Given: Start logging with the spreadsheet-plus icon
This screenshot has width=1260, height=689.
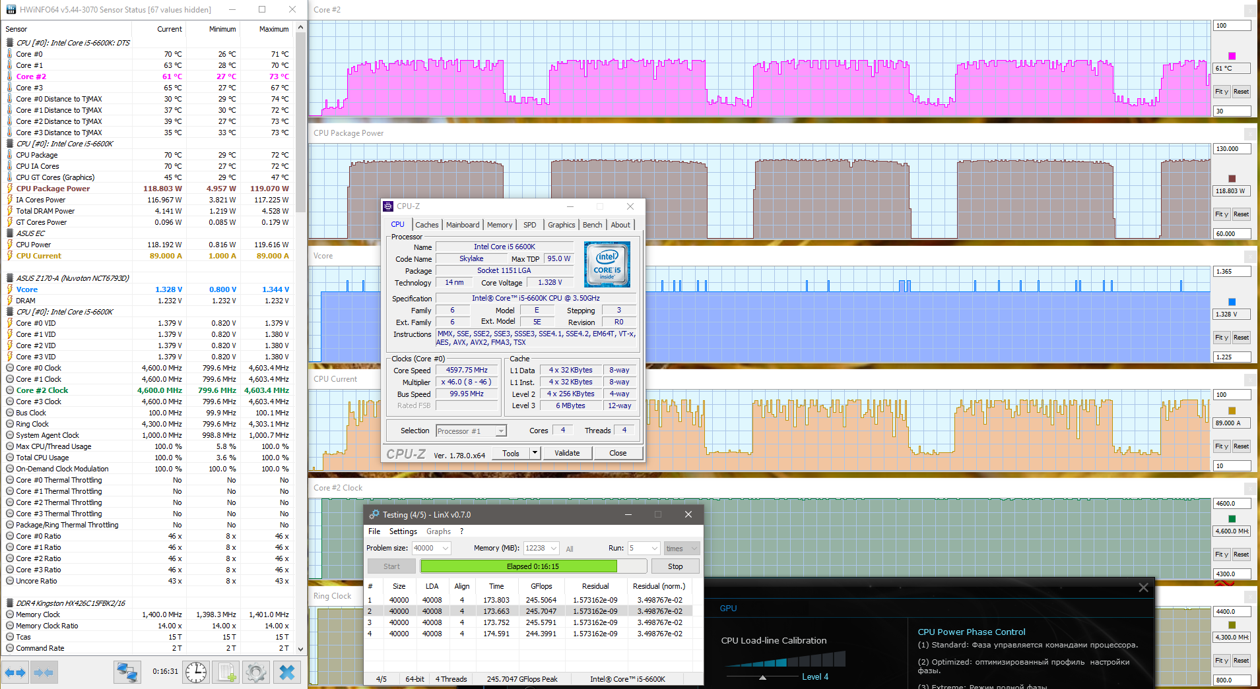Looking at the screenshot, I should 226,673.
